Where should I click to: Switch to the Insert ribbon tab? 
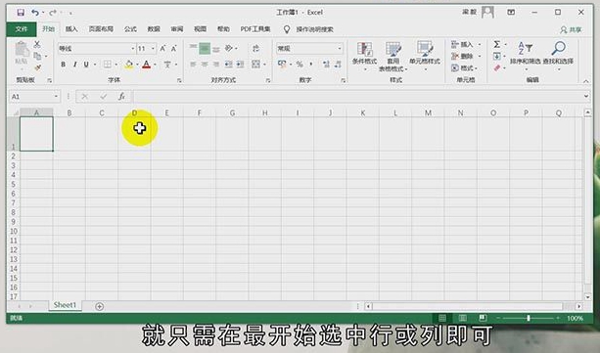click(x=71, y=29)
